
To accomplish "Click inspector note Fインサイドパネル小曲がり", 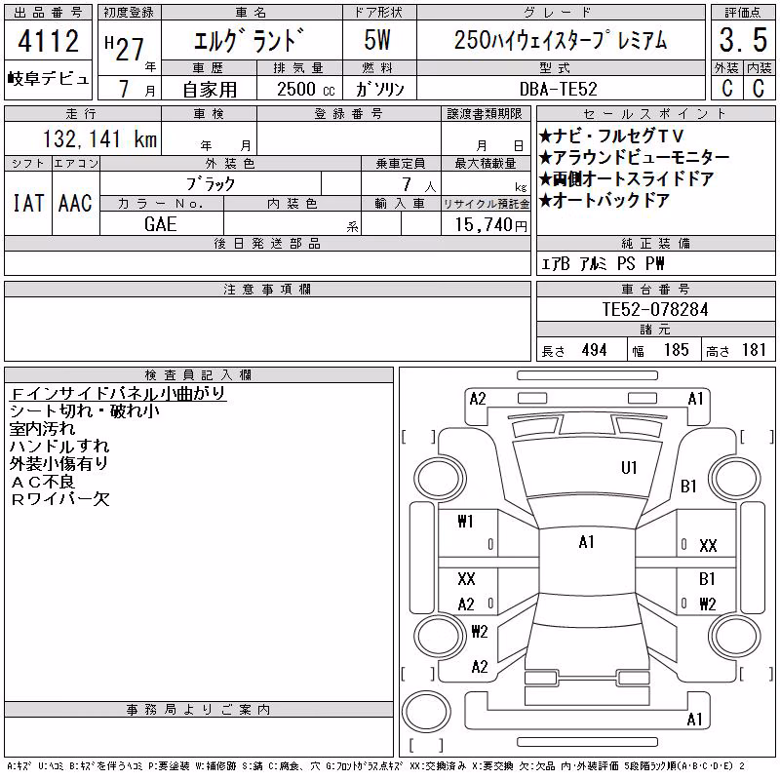I will (118, 394).
